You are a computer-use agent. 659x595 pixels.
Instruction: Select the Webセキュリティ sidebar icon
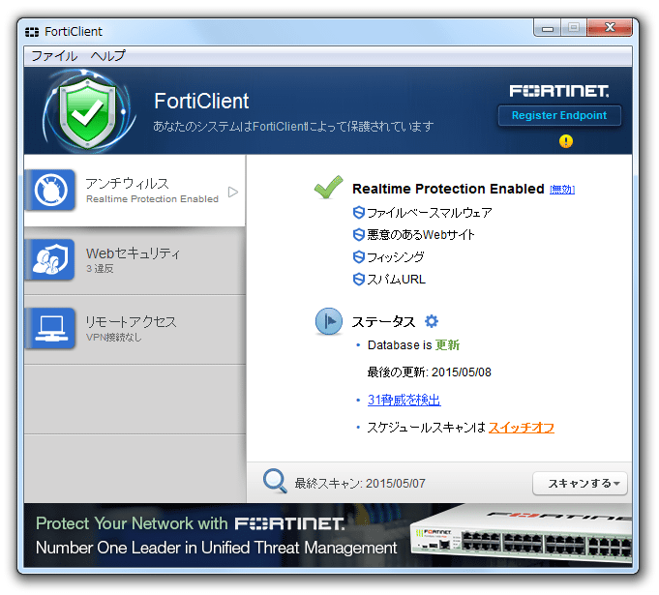(51, 259)
